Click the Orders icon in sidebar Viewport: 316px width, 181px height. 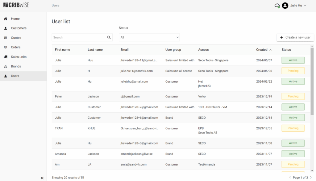tap(6, 47)
